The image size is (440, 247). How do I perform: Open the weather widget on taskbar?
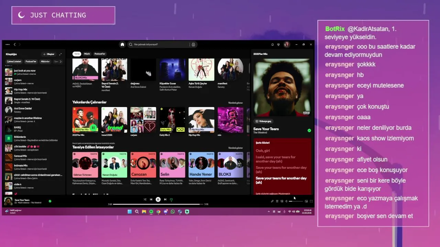click(13, 211)
